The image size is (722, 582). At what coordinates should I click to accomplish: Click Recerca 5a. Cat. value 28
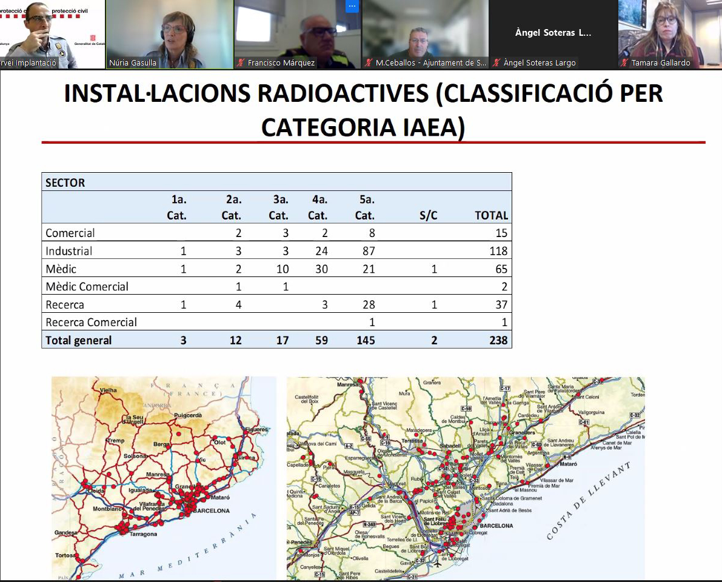tap(369, 305)
